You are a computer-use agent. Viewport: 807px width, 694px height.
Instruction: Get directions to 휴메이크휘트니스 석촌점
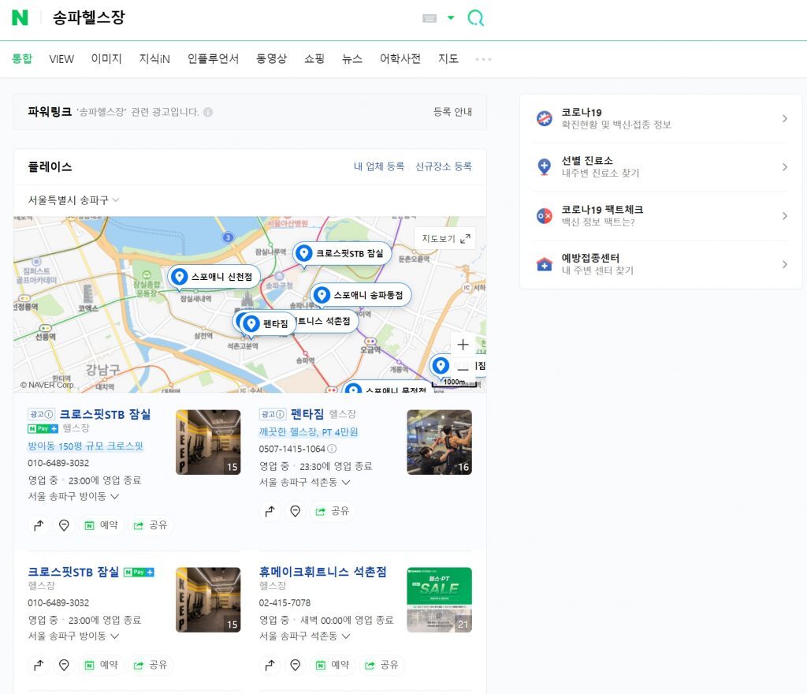click(x=270, y=665)
